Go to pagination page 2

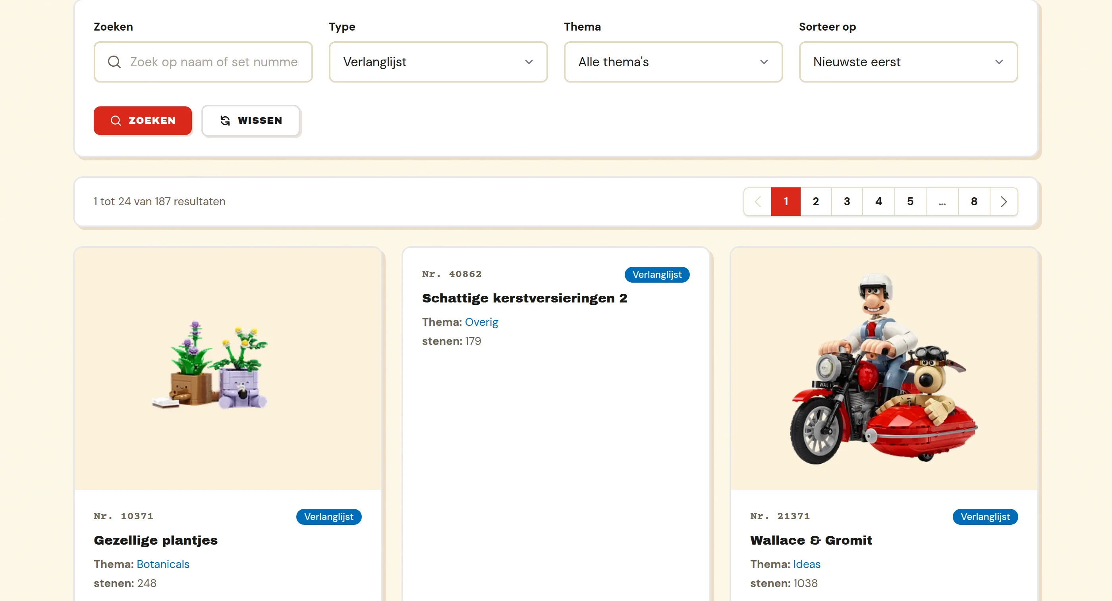[816, 202]
